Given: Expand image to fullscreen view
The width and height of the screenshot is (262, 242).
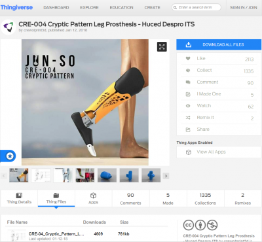Looking at the screenshot, I should pos(162,46).
